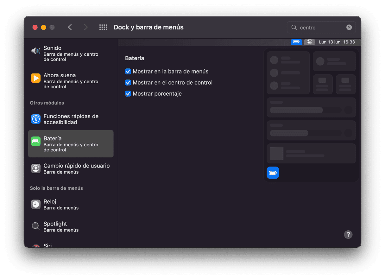This screenshot has height=279, width=385.
Task: Click the magnifying glass in the search field
Action: click(294, 28)
